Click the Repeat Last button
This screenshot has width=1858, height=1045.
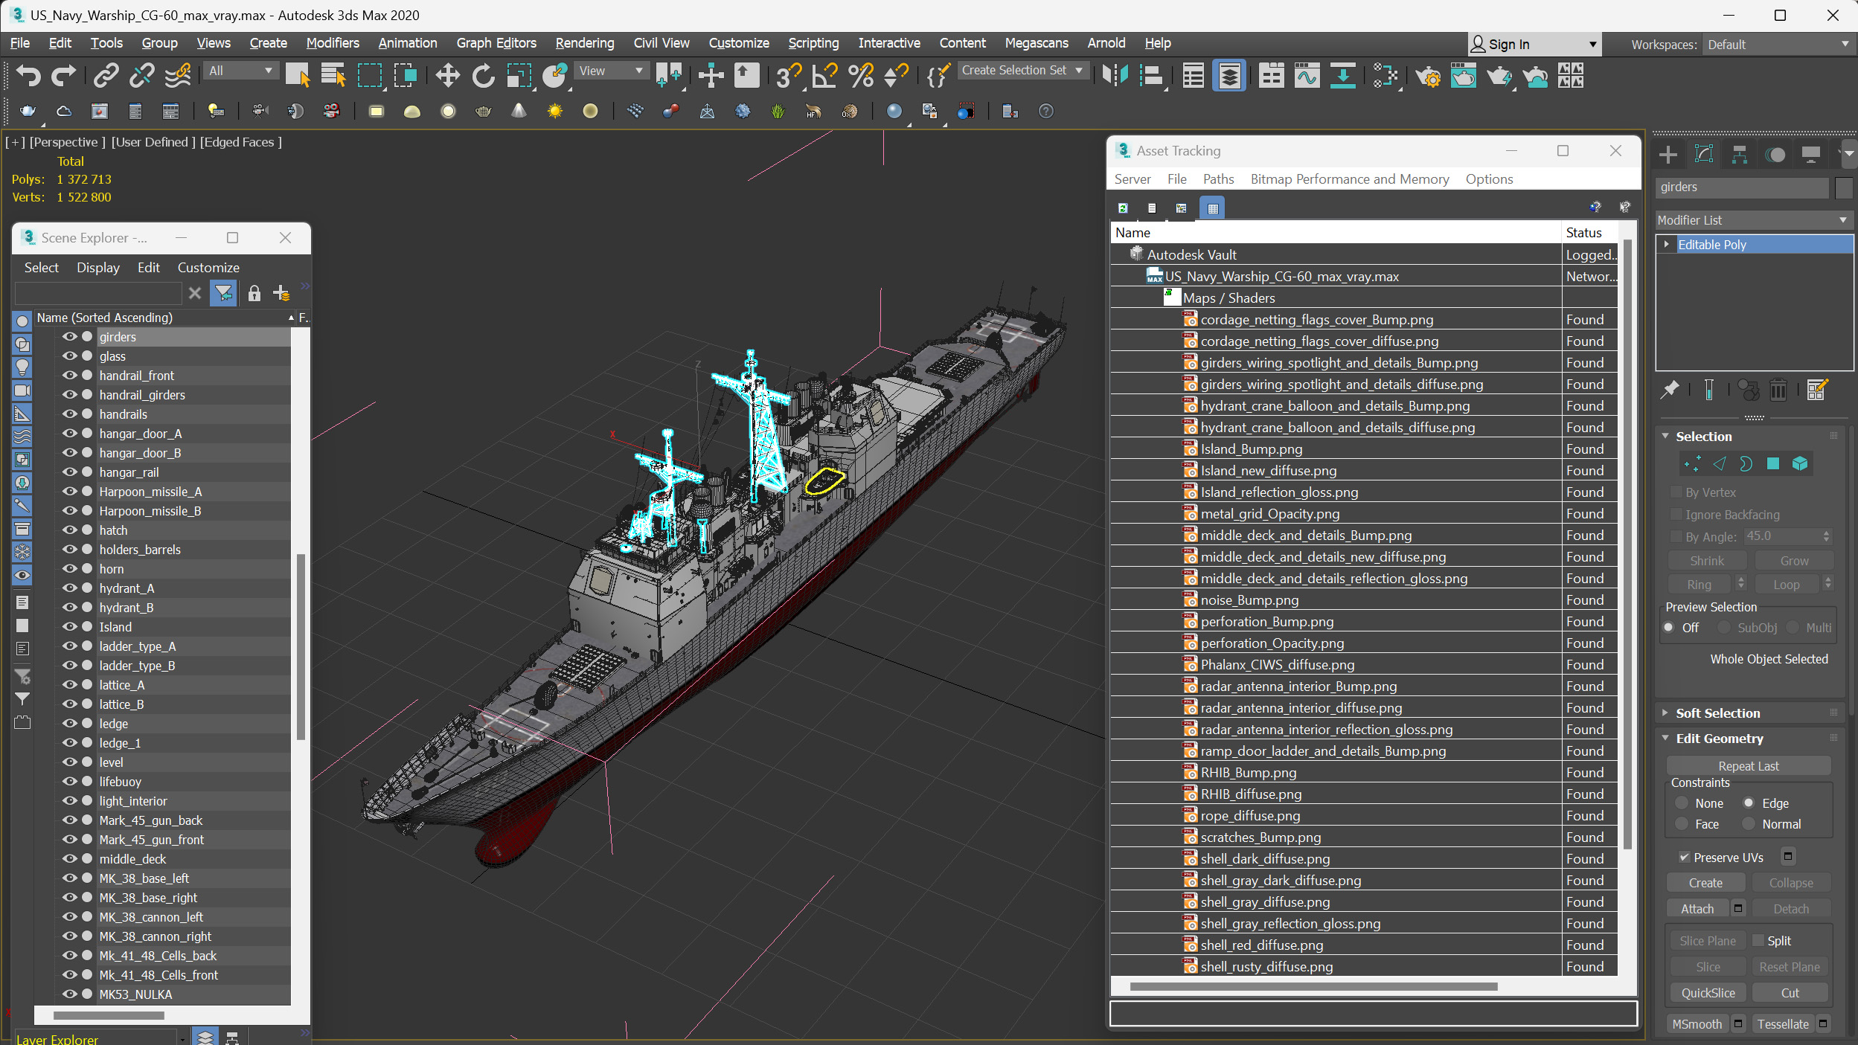pyautogui.click(x=1749, y=766)
